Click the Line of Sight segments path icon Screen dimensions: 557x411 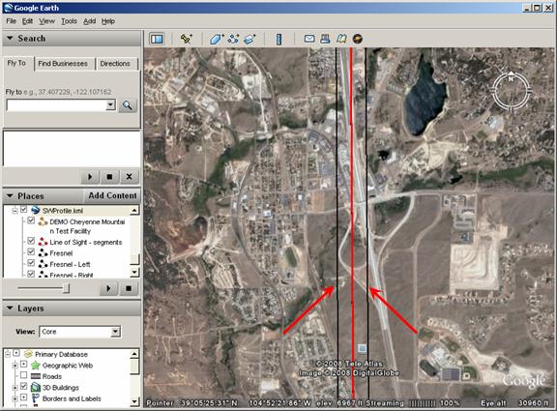click(43, 243)
